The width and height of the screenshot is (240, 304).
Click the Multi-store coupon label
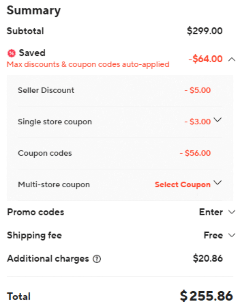(54, 184)
